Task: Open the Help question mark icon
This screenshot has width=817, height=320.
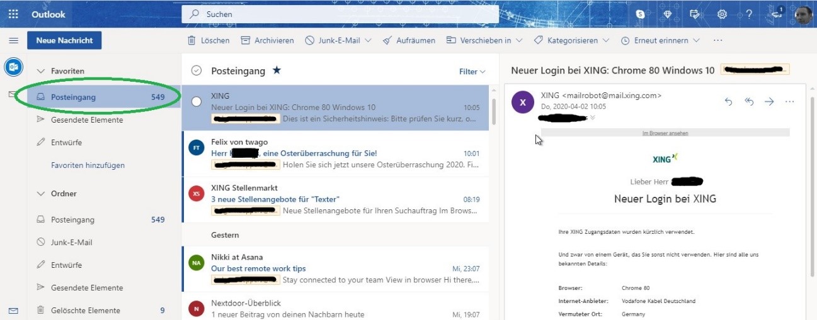Action: point(749,14)
